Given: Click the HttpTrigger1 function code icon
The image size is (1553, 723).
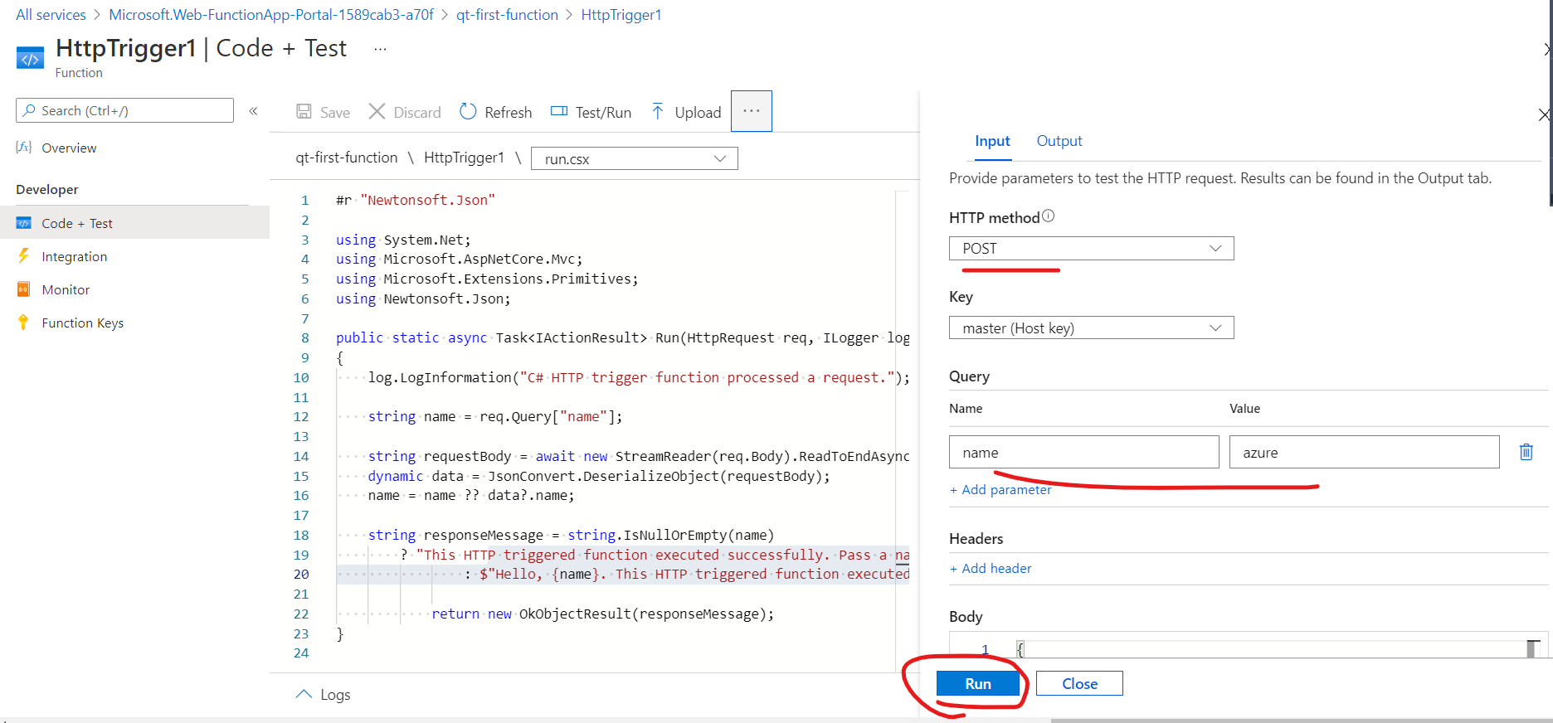Looking at the screenshot, I should pos(30,58).
